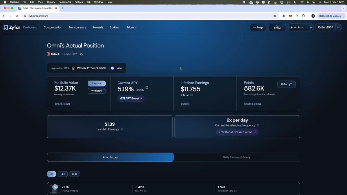Copy the 0x575b..997F wallet address

81,54
